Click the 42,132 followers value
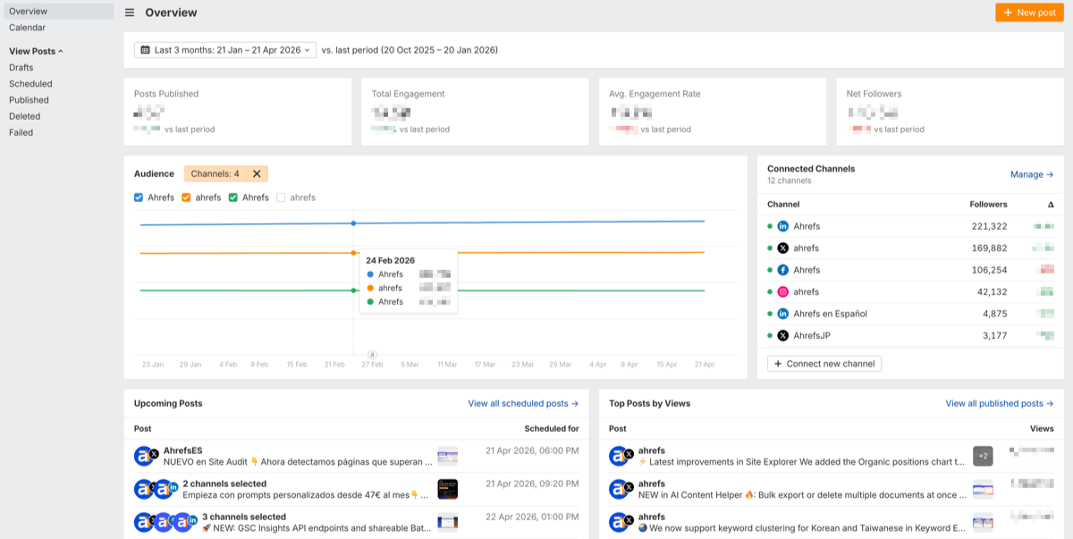1073x539 pixels. (x=993, y=291)
